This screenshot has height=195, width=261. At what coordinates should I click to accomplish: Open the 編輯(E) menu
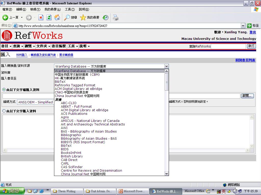(x=21, y=9)
